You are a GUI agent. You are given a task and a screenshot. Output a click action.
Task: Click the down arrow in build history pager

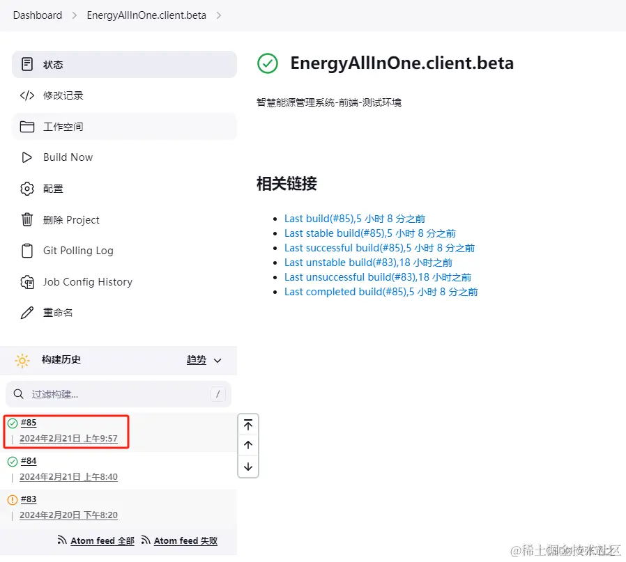[x=248, y=467]
